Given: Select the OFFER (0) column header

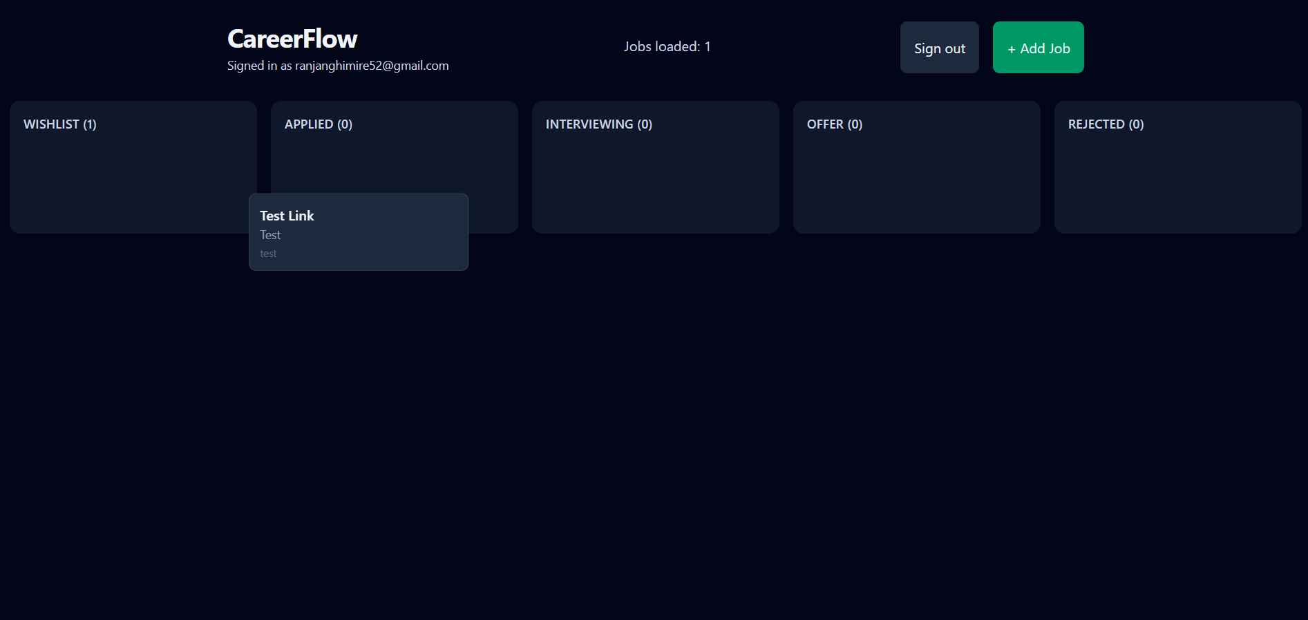Looking at the screenshot, I should pyautogui.click(x=834, y=124).
